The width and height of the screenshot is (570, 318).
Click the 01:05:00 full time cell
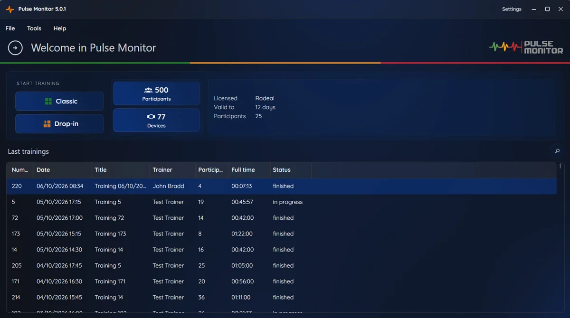pyautogui.click(x=242, y=265)
